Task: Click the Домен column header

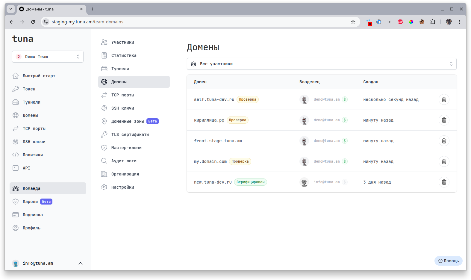Action: click(x=200, y=82)
